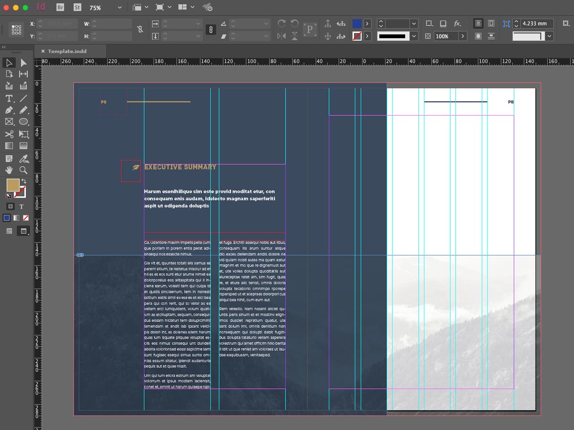This screenshot has height=430, width=574.
Task: Select the Direct Selection tool
Action: pos(23,63)
